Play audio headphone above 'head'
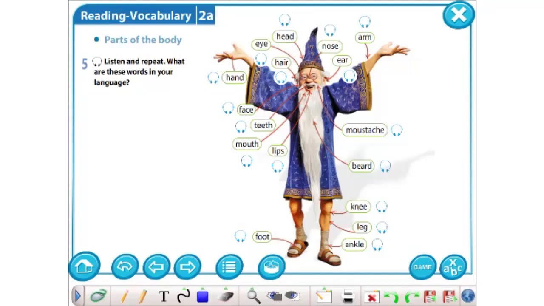 pos(285,20)
